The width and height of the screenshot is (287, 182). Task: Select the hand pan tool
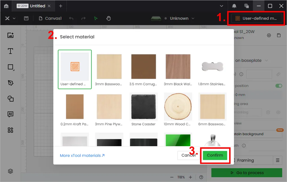(109, 18)
